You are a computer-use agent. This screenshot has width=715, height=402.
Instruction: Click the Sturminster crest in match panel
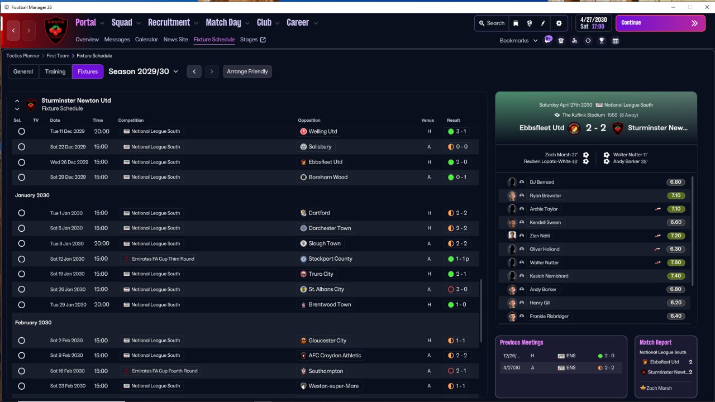617,128
